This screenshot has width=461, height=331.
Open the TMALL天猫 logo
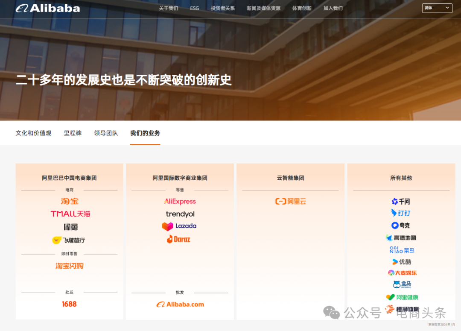point(70,214)
